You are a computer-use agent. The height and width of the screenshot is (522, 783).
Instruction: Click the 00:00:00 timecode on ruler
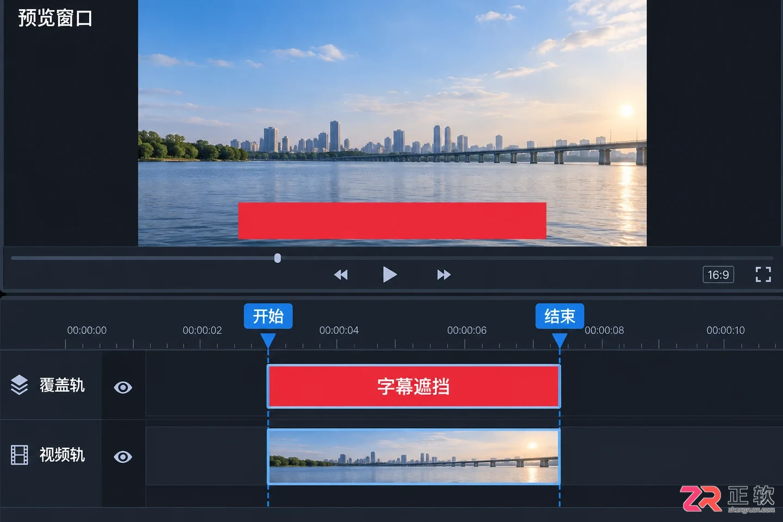coord(87,330)
